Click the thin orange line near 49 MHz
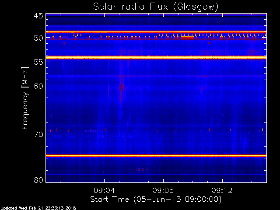The width and height of the screenshot is (280, 210). point(156,32)
